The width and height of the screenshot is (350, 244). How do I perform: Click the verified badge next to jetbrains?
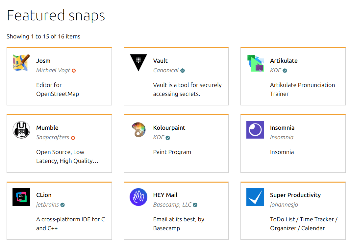[x=62, y=205]
